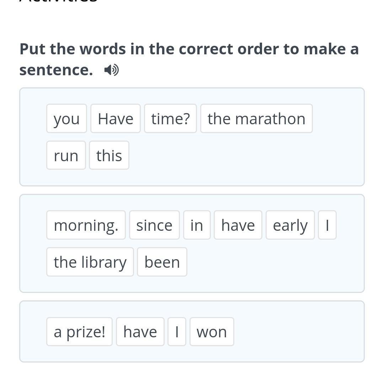384x376 pixels.
Task: Tap the 'time?' word tile
Action: point(170,119)
